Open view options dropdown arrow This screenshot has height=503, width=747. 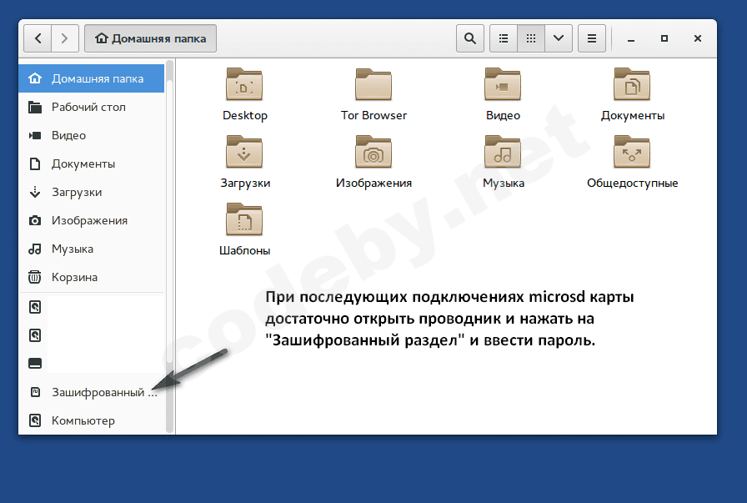click(x=558, y=38)
